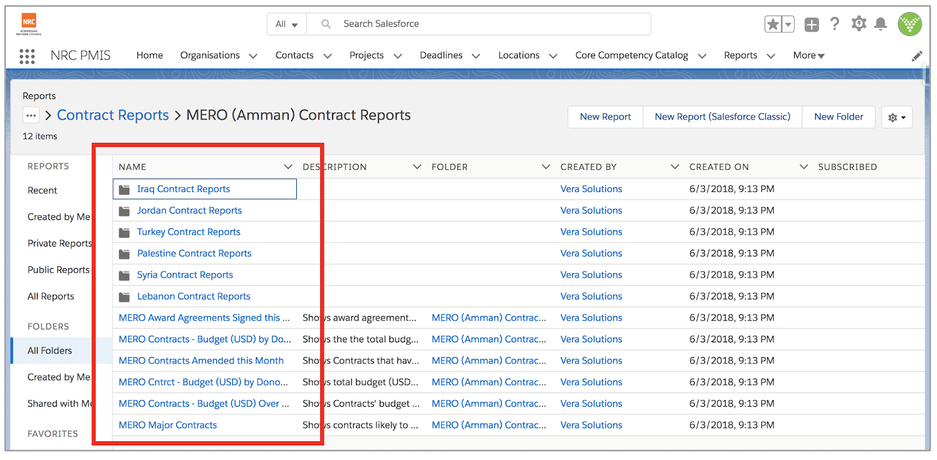Image resolution: width=937 pixels, height=460 pixels.
Task: Open the Contacts tab
Action: [x=295, y=55]
